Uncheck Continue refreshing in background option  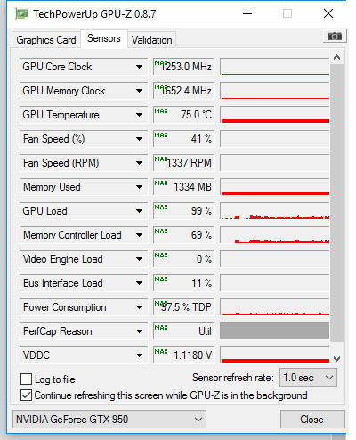(26, 395)
